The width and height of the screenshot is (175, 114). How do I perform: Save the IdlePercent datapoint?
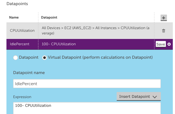pos(161,44)
